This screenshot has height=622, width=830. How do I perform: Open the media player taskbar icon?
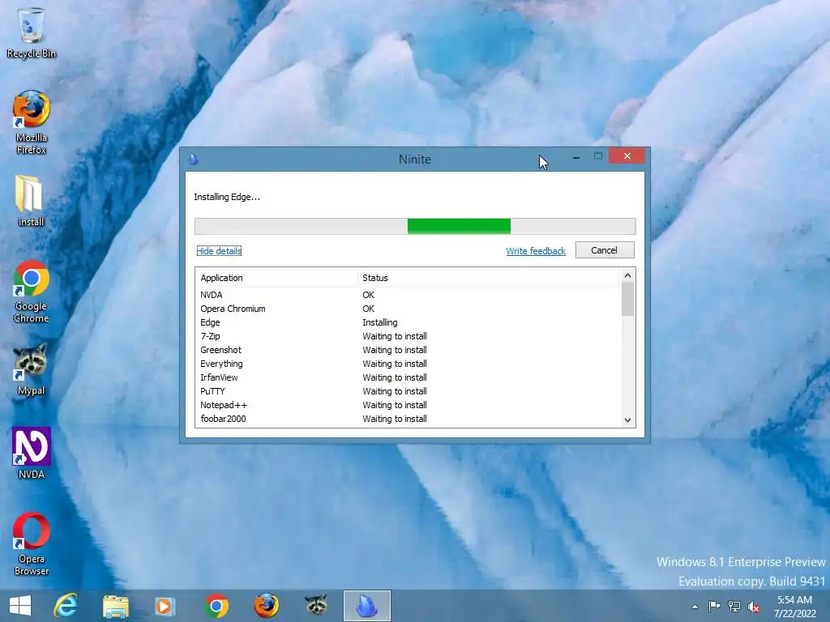tap(165, 606)
